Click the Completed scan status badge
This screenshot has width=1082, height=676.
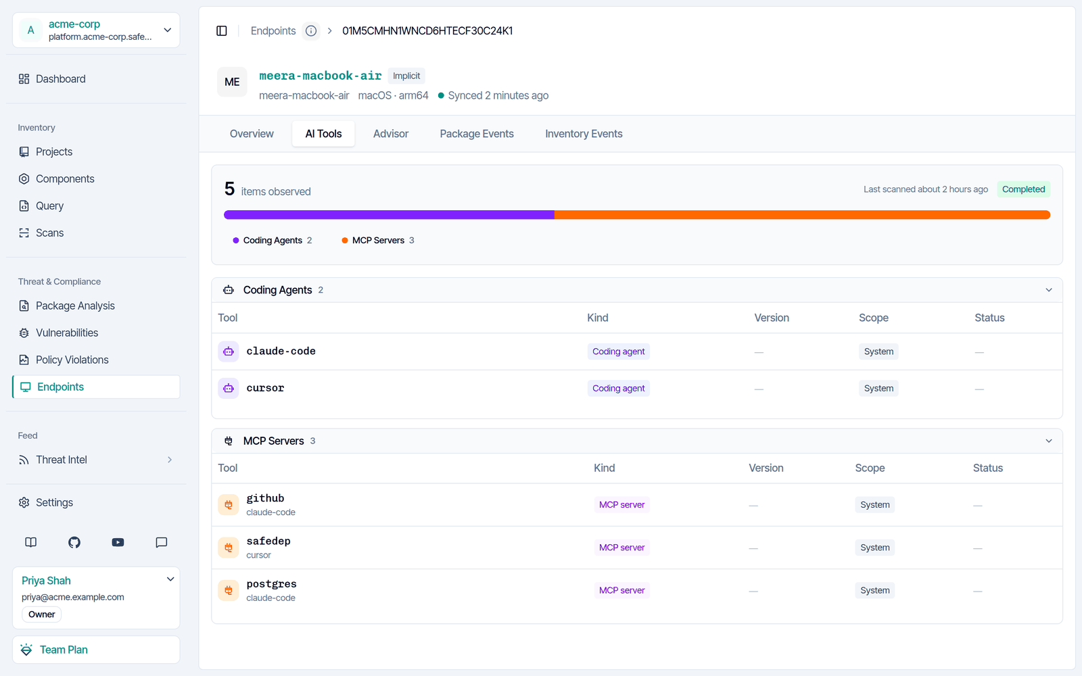1023,189
